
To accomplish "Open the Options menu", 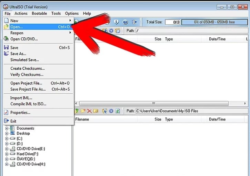I will [x=72, y=13].
